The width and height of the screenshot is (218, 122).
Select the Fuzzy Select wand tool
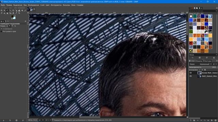(x=10, y=11)
